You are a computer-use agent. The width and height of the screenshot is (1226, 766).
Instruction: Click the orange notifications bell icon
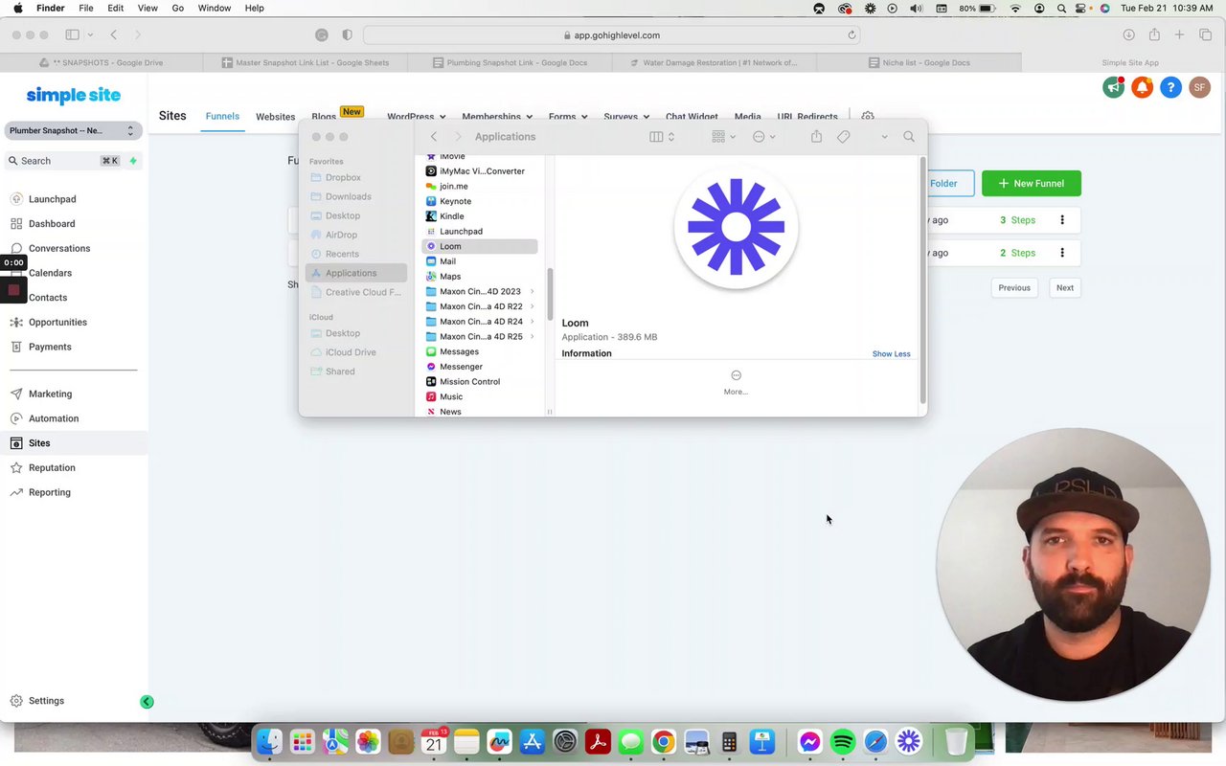[1142, 87]
